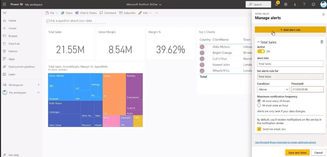Click the ClientName column header

(221, 39)
